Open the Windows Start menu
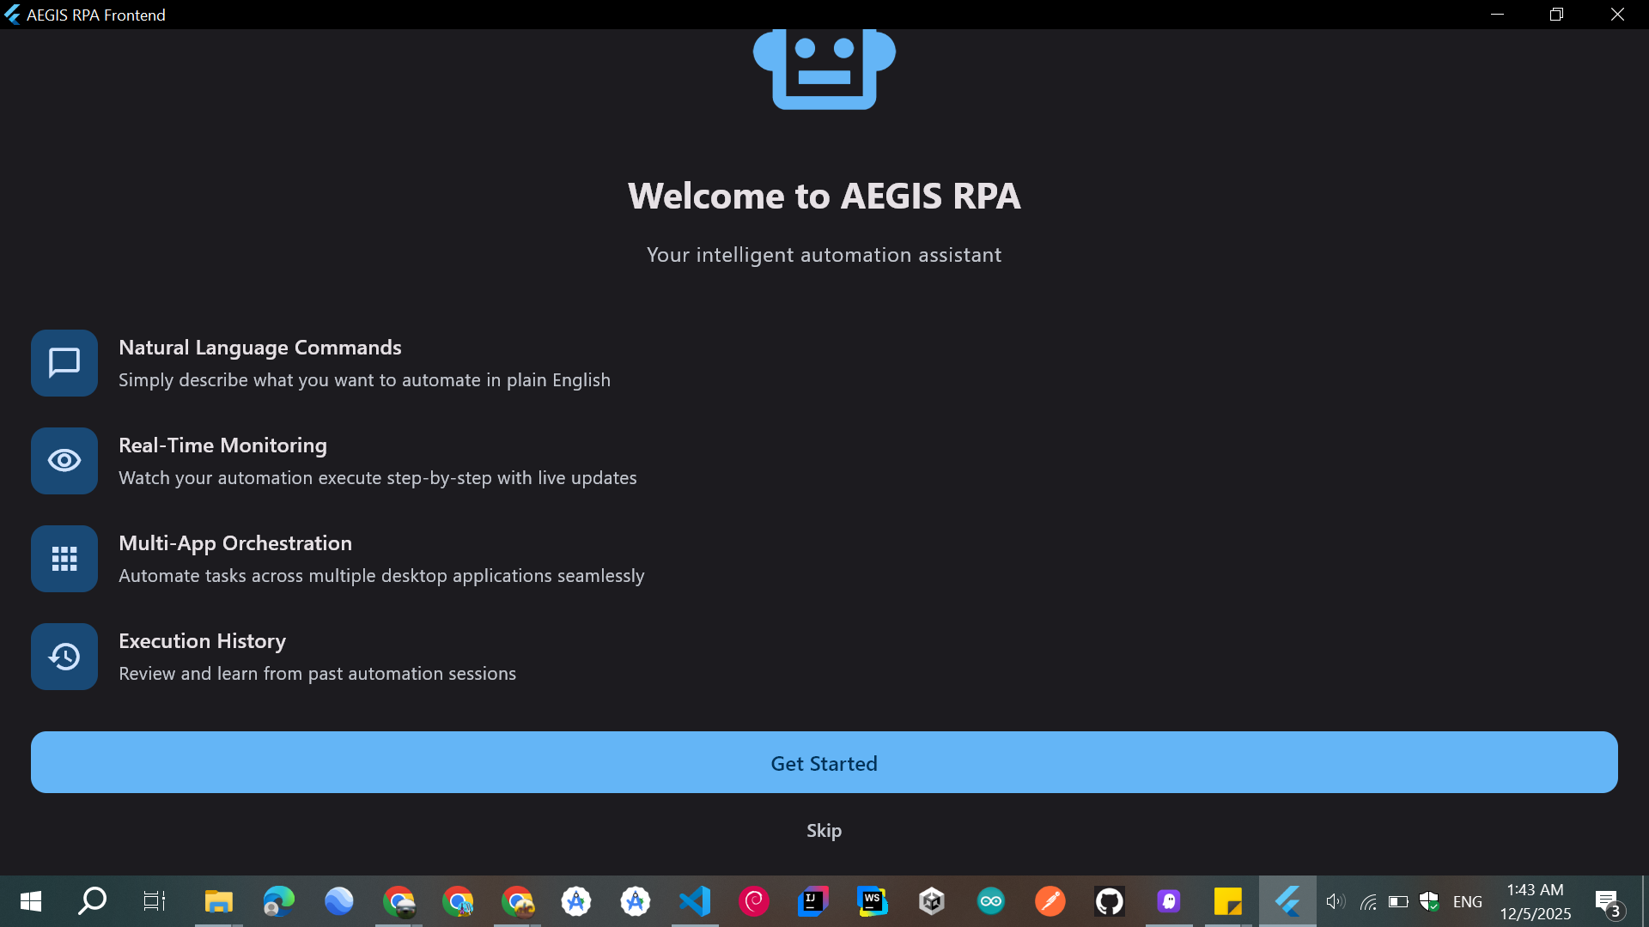The width and height of the screenshot is (1649, 927). (x=31, y=901)
